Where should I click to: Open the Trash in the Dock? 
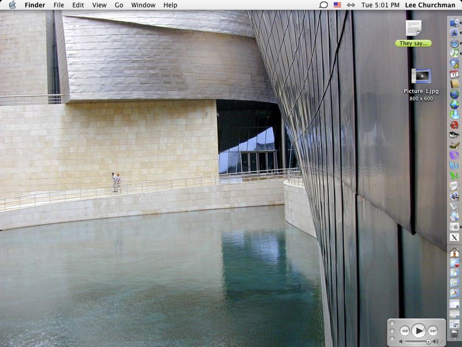[x=454, y=334]
